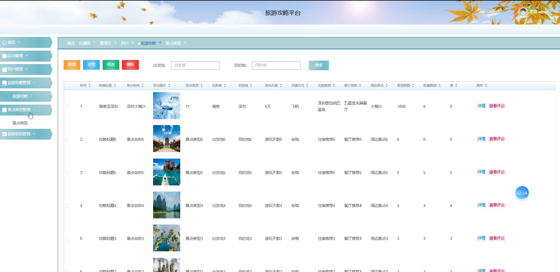The image size is (560, 272).
Task: Open 详情 for row 海南至深圳
Action: point(481,106)
